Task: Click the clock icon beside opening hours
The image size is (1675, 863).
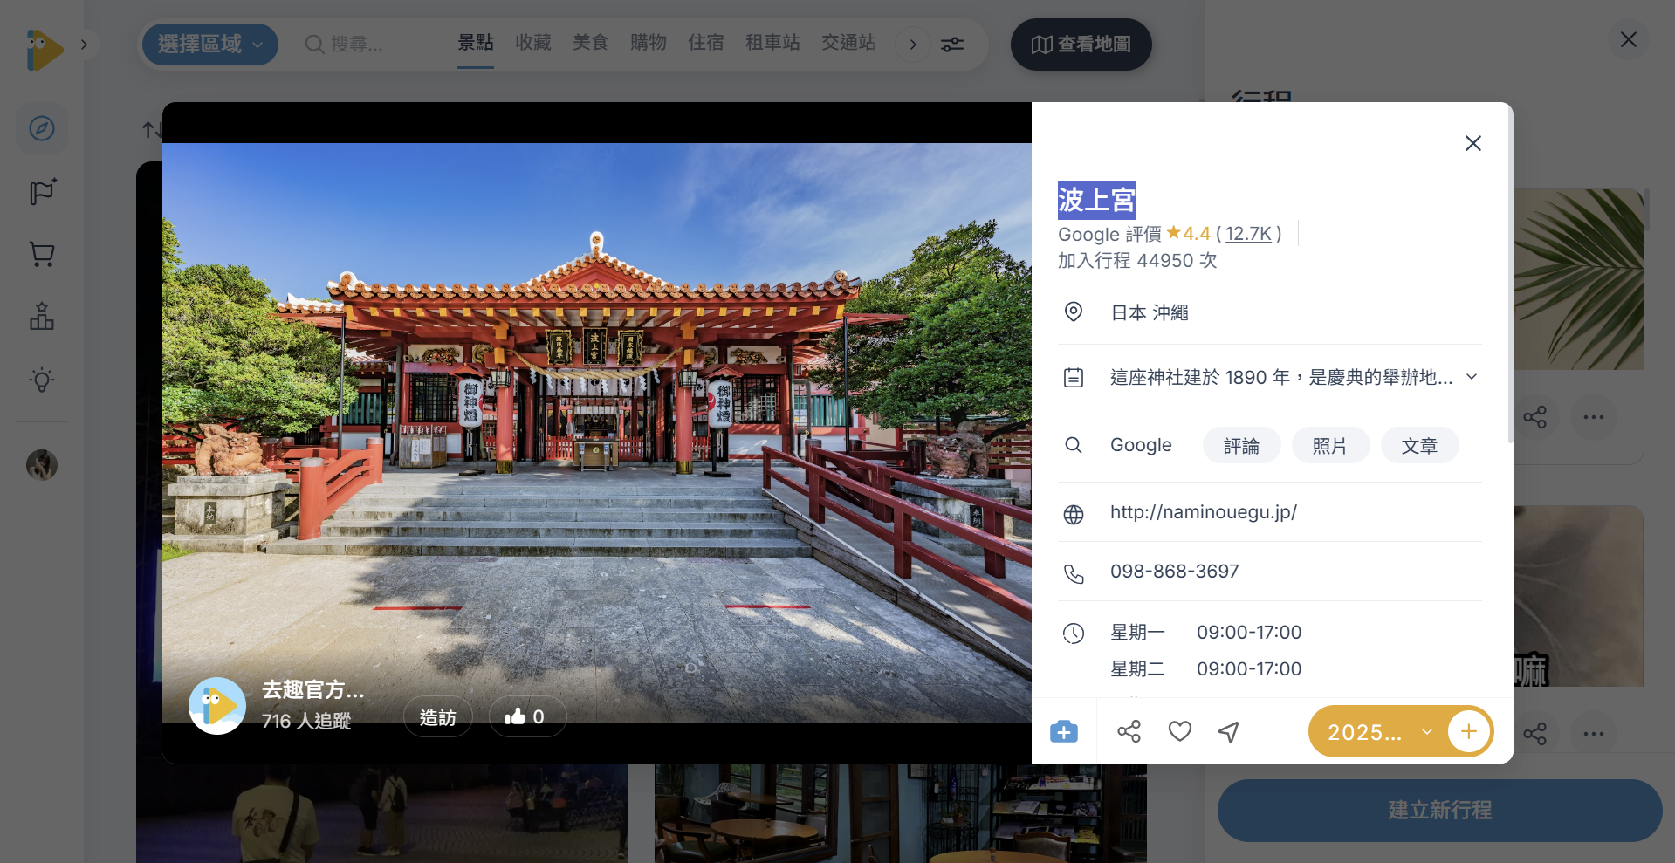Action: point(1074,634)
